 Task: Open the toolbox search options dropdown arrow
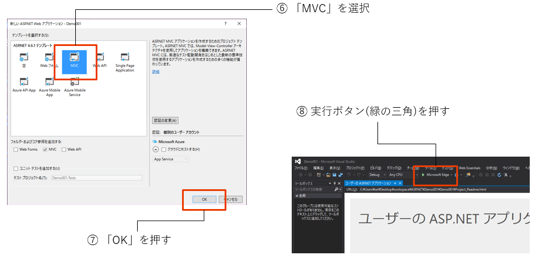340,189
